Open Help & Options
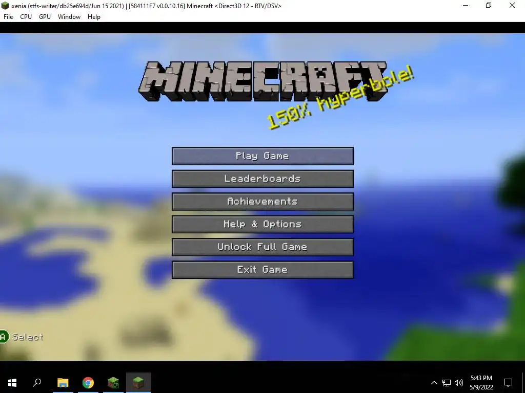525x393 pixels. [x=262, y=224]
